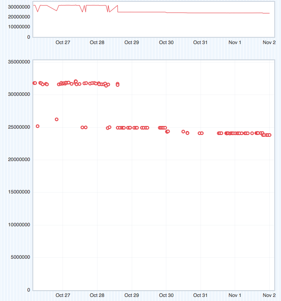281x301 pixels.
Task: Click the Oct 29 label under scatter chart
Action: (132, 295)
